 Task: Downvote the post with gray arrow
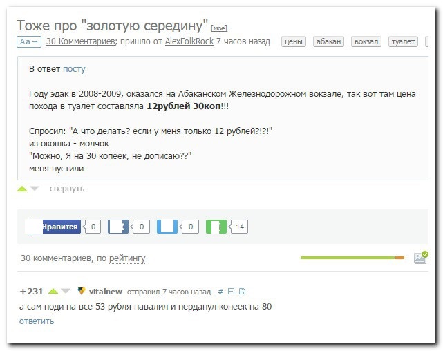[35, 189]
